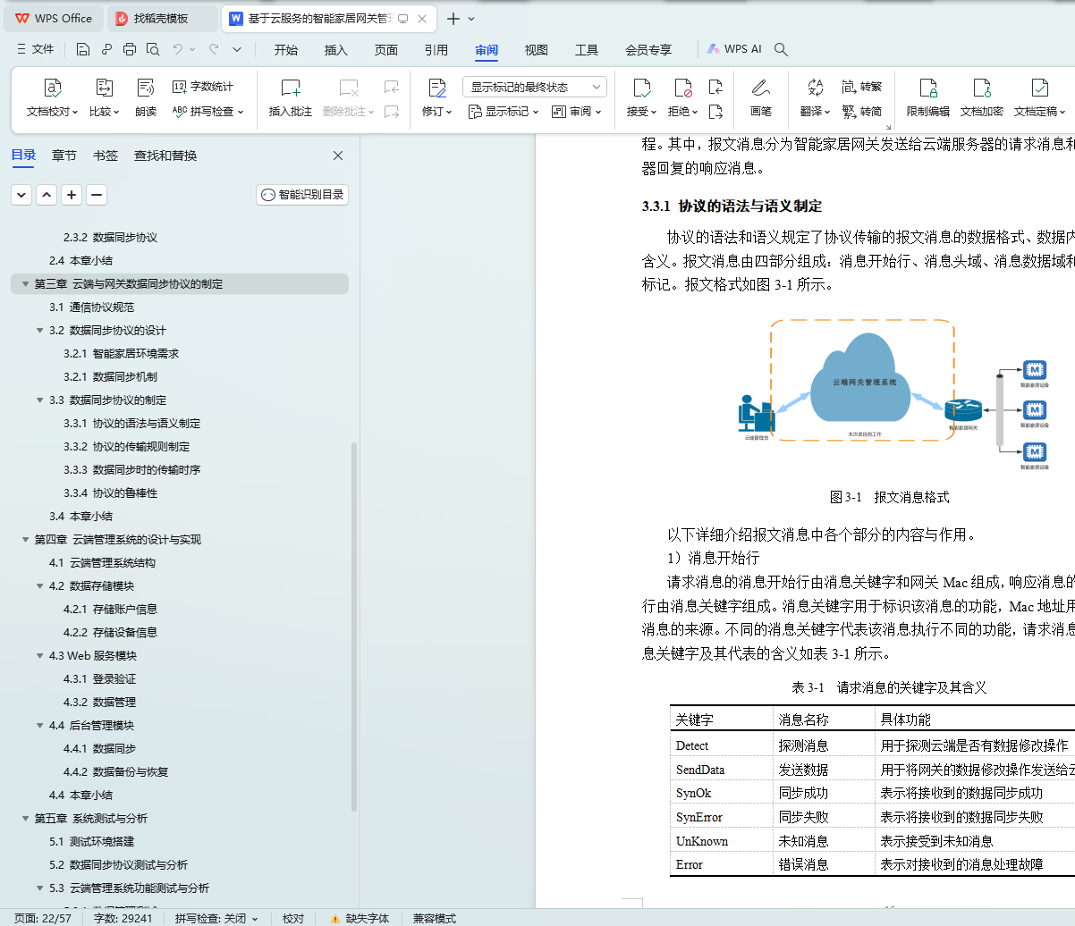Image resolution: width=1075 pixels, height=926 pixels.
Task: Open the search magnifier in ribbon
Action: 781,49
